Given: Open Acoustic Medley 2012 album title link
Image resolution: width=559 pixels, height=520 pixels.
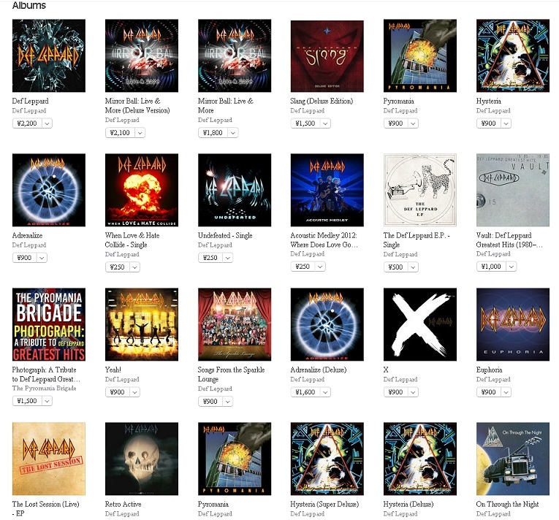Looking at the screenshot, I should (324, 240).
